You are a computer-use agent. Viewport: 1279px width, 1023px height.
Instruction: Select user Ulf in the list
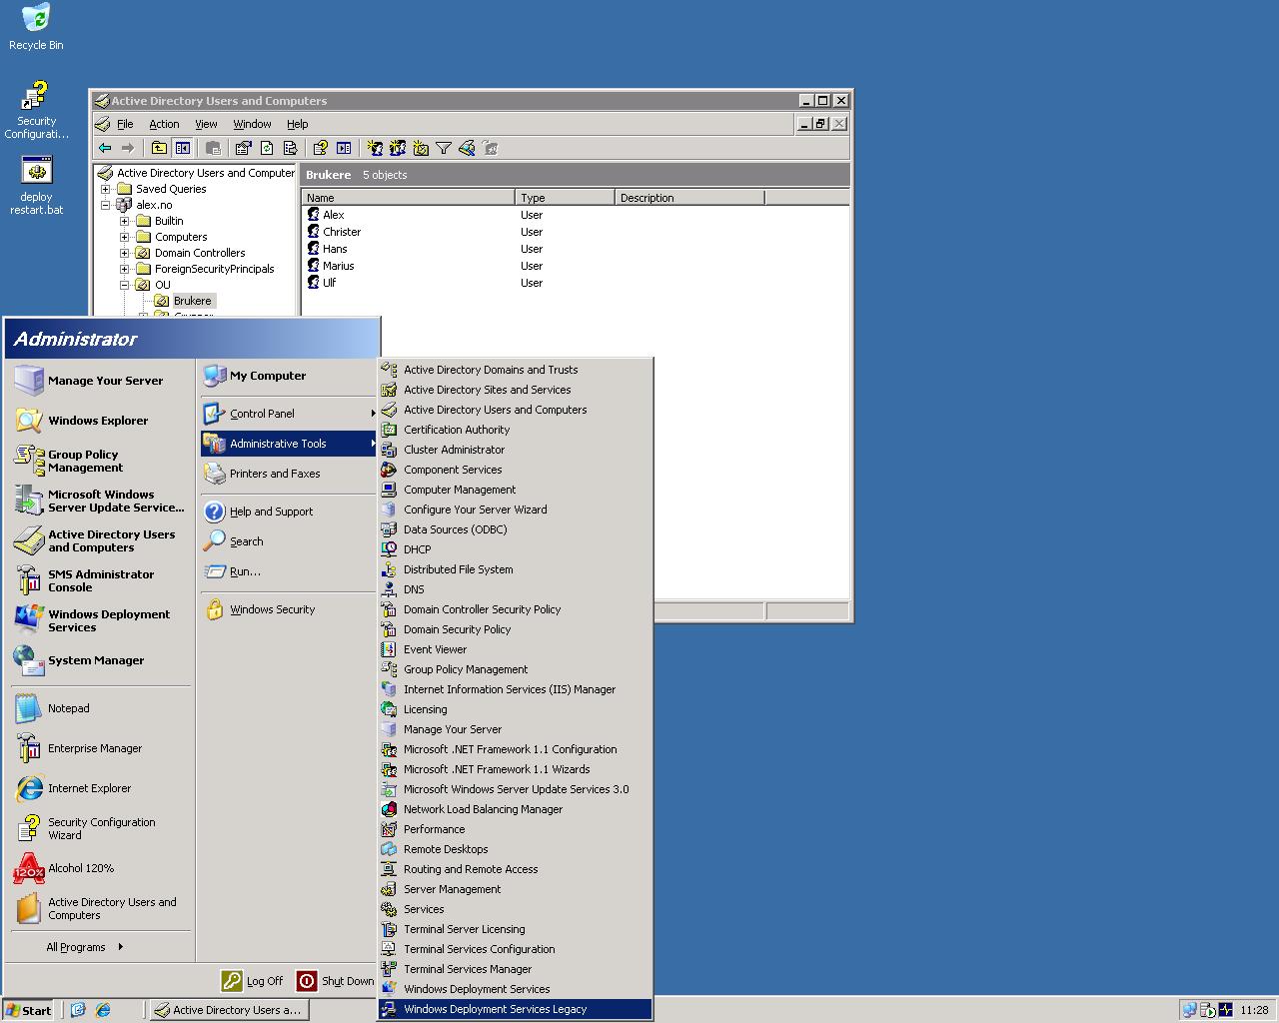329,283
